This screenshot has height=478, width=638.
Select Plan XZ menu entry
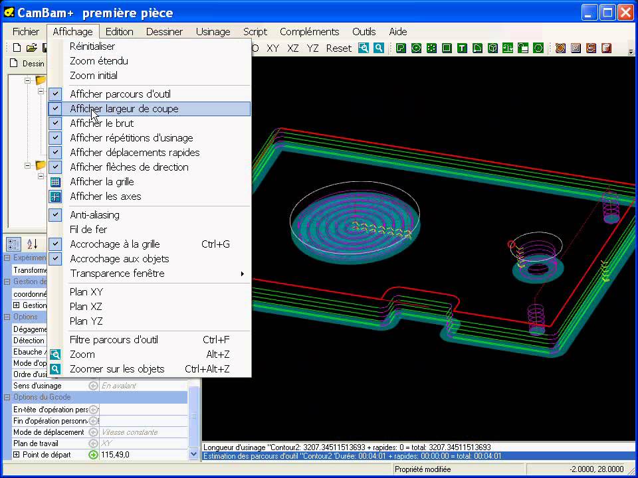tap(149, 307)
